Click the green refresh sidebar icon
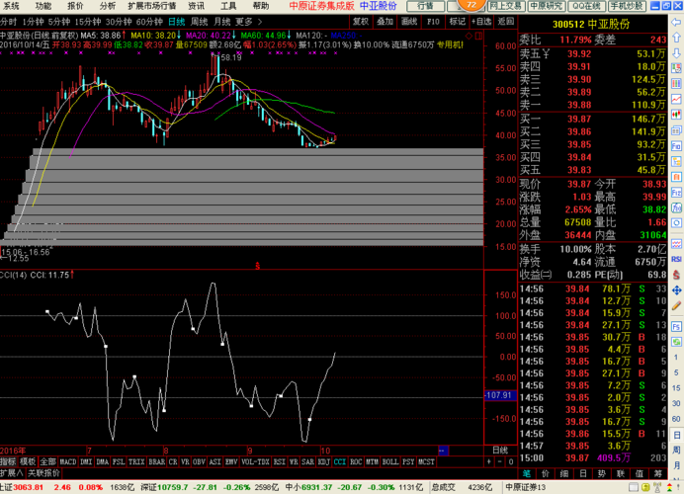Viewport: 684px width, 494px height. click(x=676, y=342)
